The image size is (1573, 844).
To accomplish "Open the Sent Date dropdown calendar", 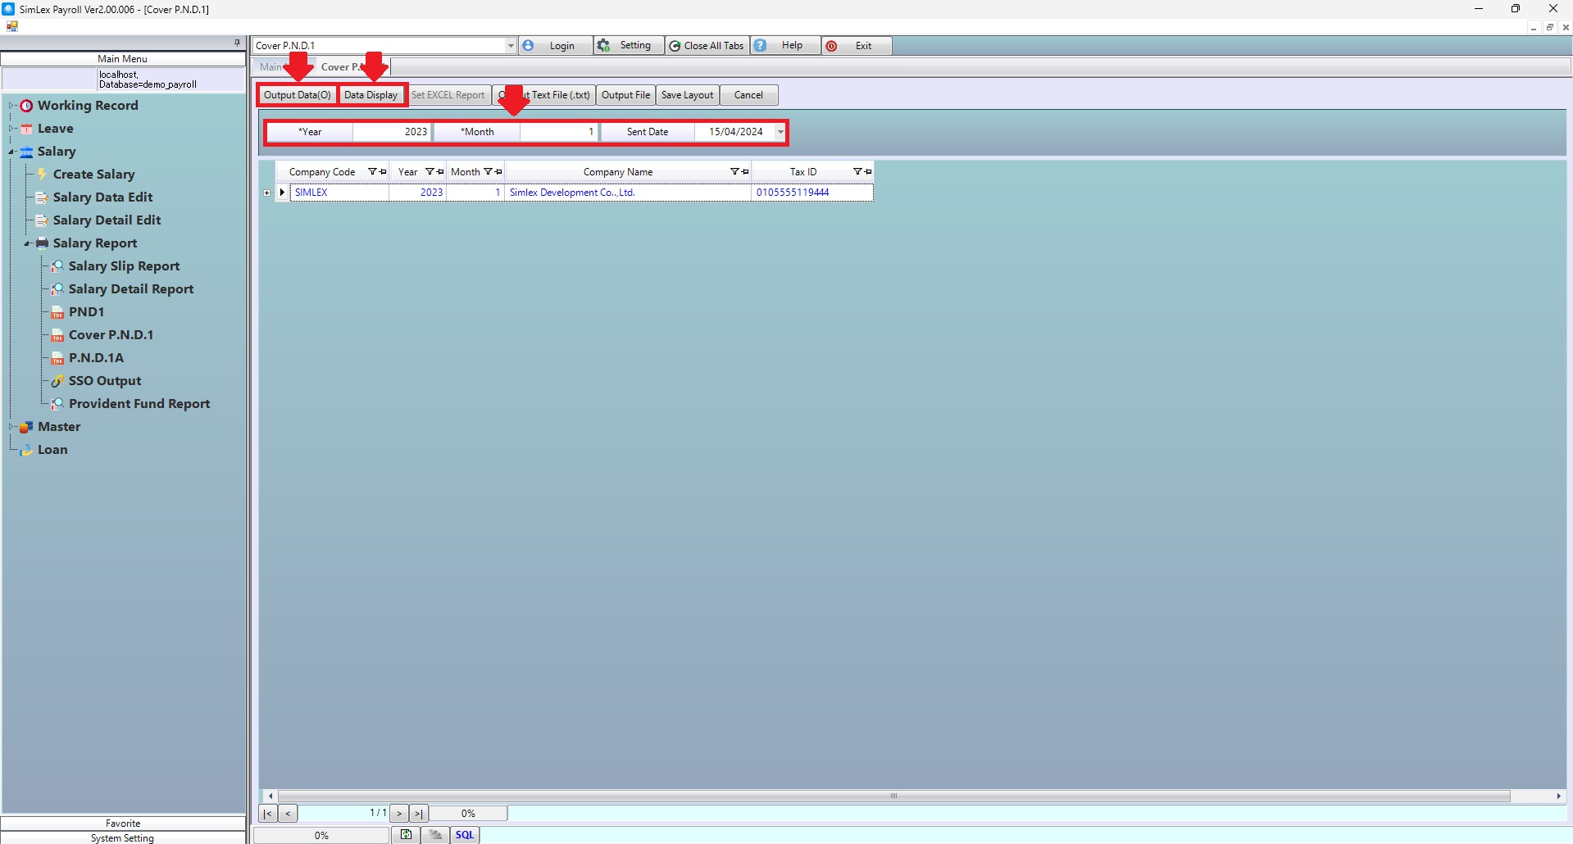I will tap(780, 132).
